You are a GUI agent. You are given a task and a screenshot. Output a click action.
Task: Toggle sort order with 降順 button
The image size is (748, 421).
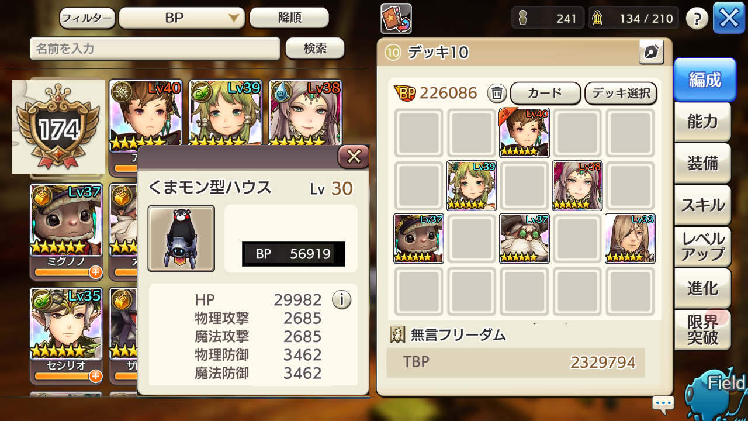tap(289, 18)
